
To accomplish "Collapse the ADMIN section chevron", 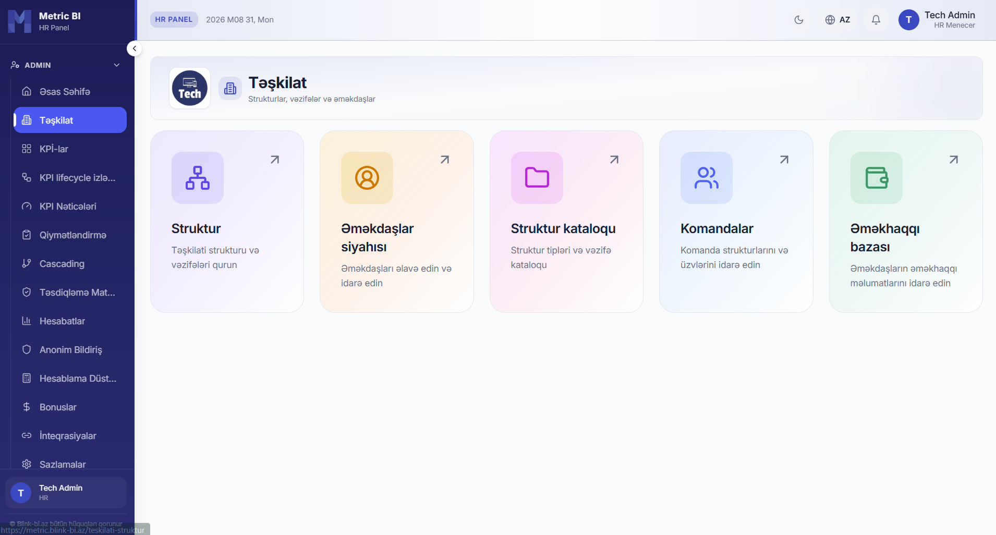I will point(117,65).
